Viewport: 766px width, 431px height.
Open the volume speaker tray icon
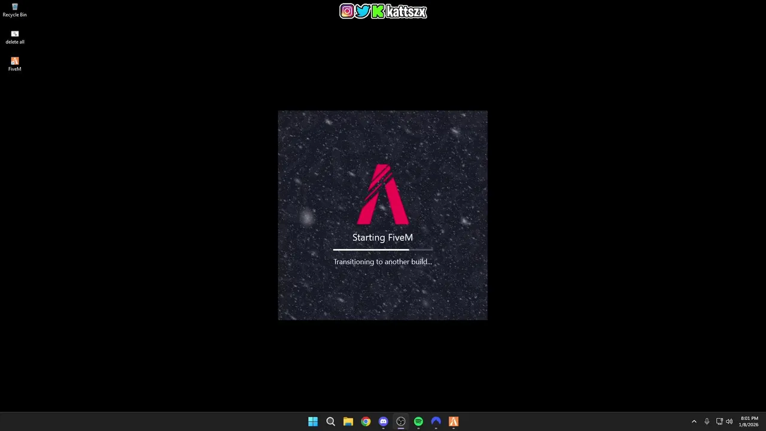click(729, 421)
